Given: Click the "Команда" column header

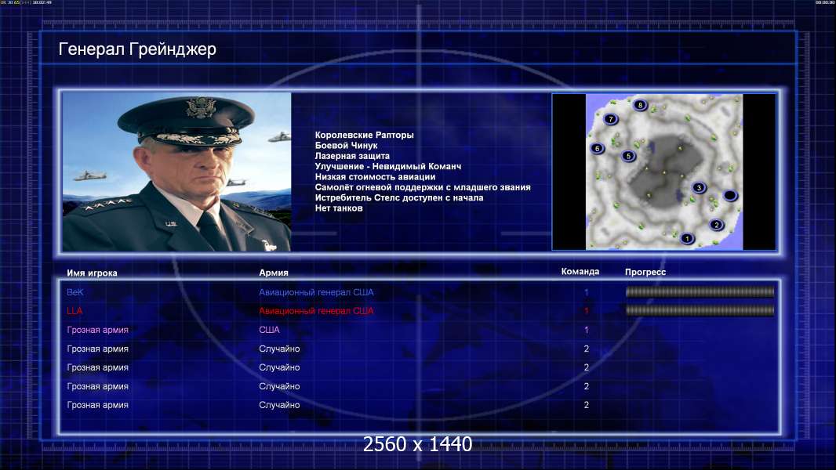Looking at the screenshot, I should pos(580,272).
